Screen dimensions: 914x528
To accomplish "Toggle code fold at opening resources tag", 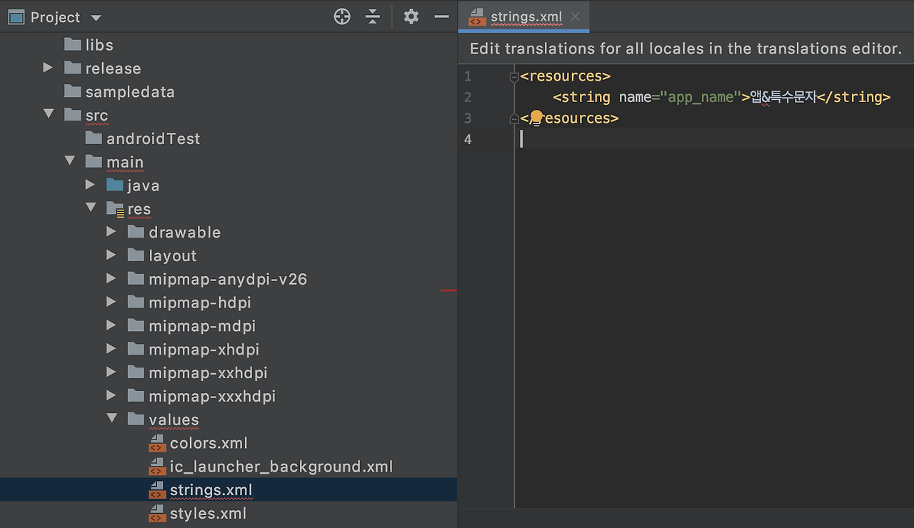I will click(514, 76).
